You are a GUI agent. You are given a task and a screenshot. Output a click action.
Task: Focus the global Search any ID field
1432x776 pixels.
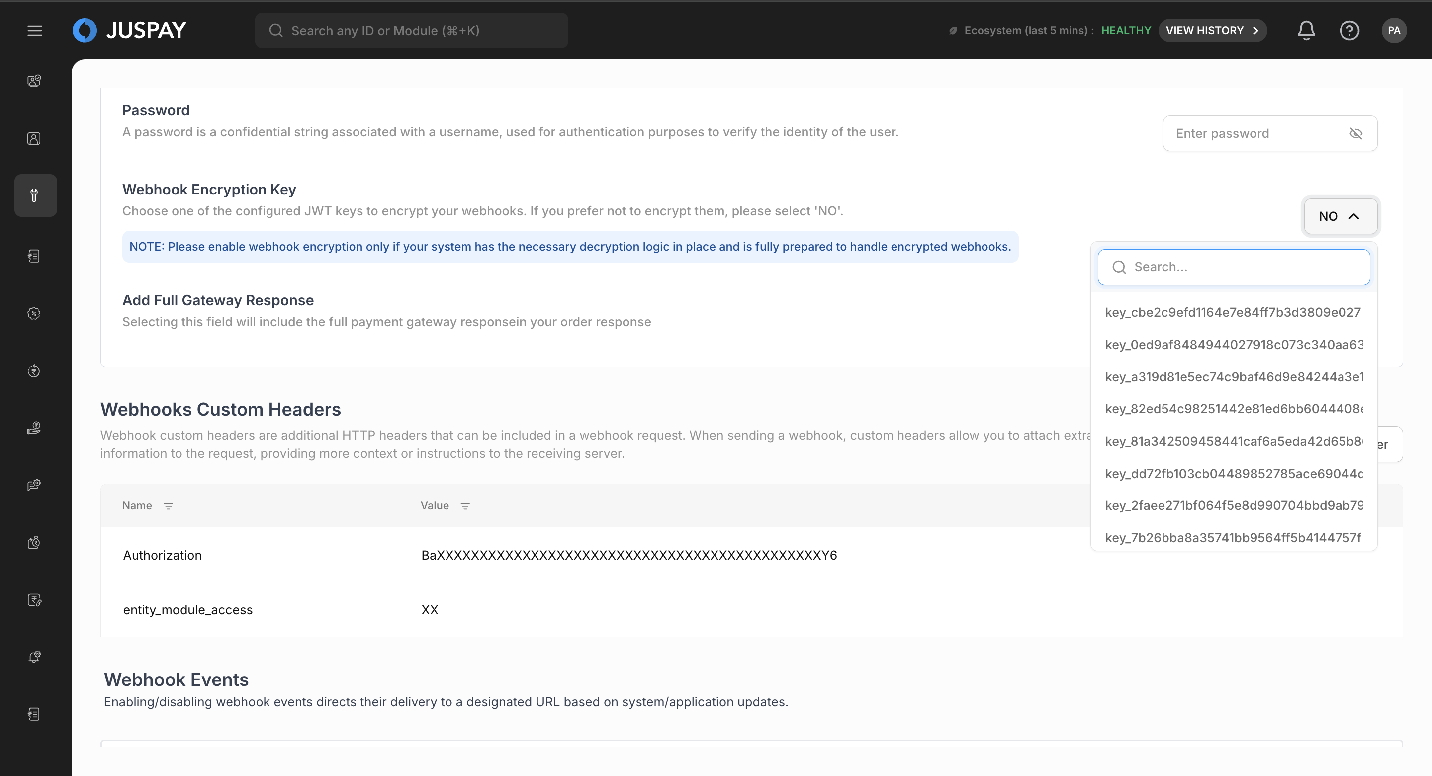click(411, 31)
